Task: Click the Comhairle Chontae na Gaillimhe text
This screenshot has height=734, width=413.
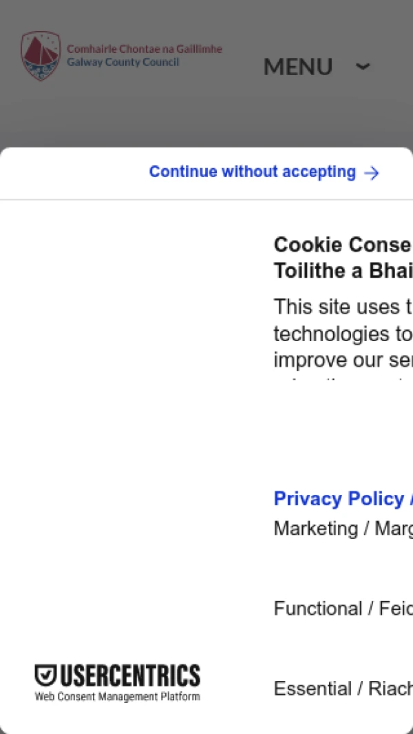Action: (145, 50)
